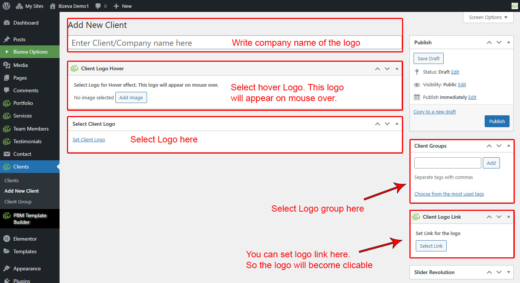
Task: Open the Testimonials menu item
Action: tap(27, 141)
